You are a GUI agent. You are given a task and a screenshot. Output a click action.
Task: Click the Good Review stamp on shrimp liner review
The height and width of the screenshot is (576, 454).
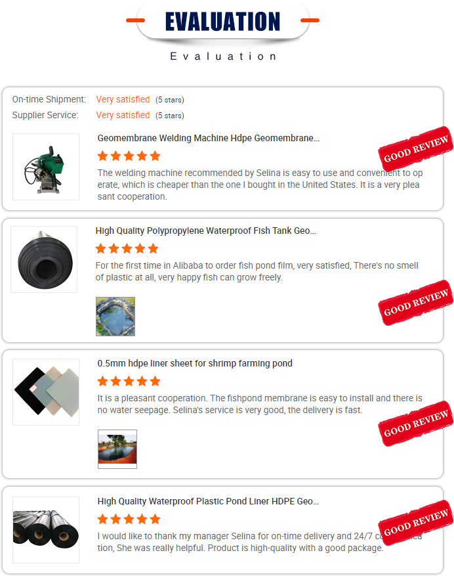pyautogui.click(x=415, y=424)
